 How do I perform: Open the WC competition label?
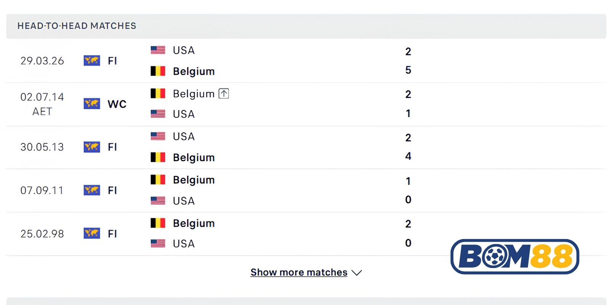pos(117,104)
